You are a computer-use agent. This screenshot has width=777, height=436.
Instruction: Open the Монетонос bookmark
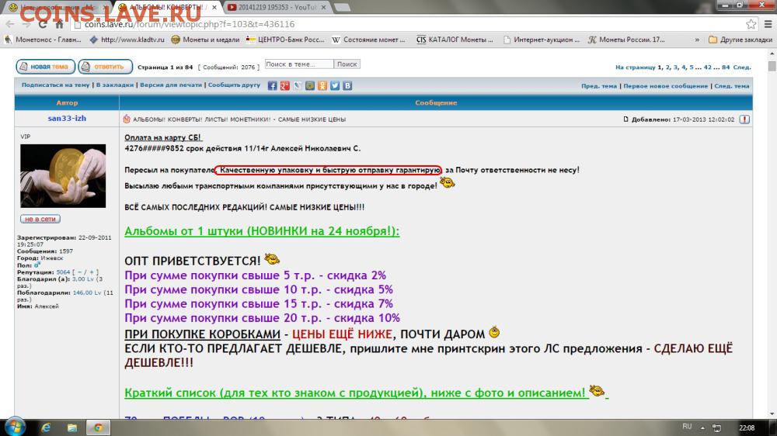(x=43, y=40)
